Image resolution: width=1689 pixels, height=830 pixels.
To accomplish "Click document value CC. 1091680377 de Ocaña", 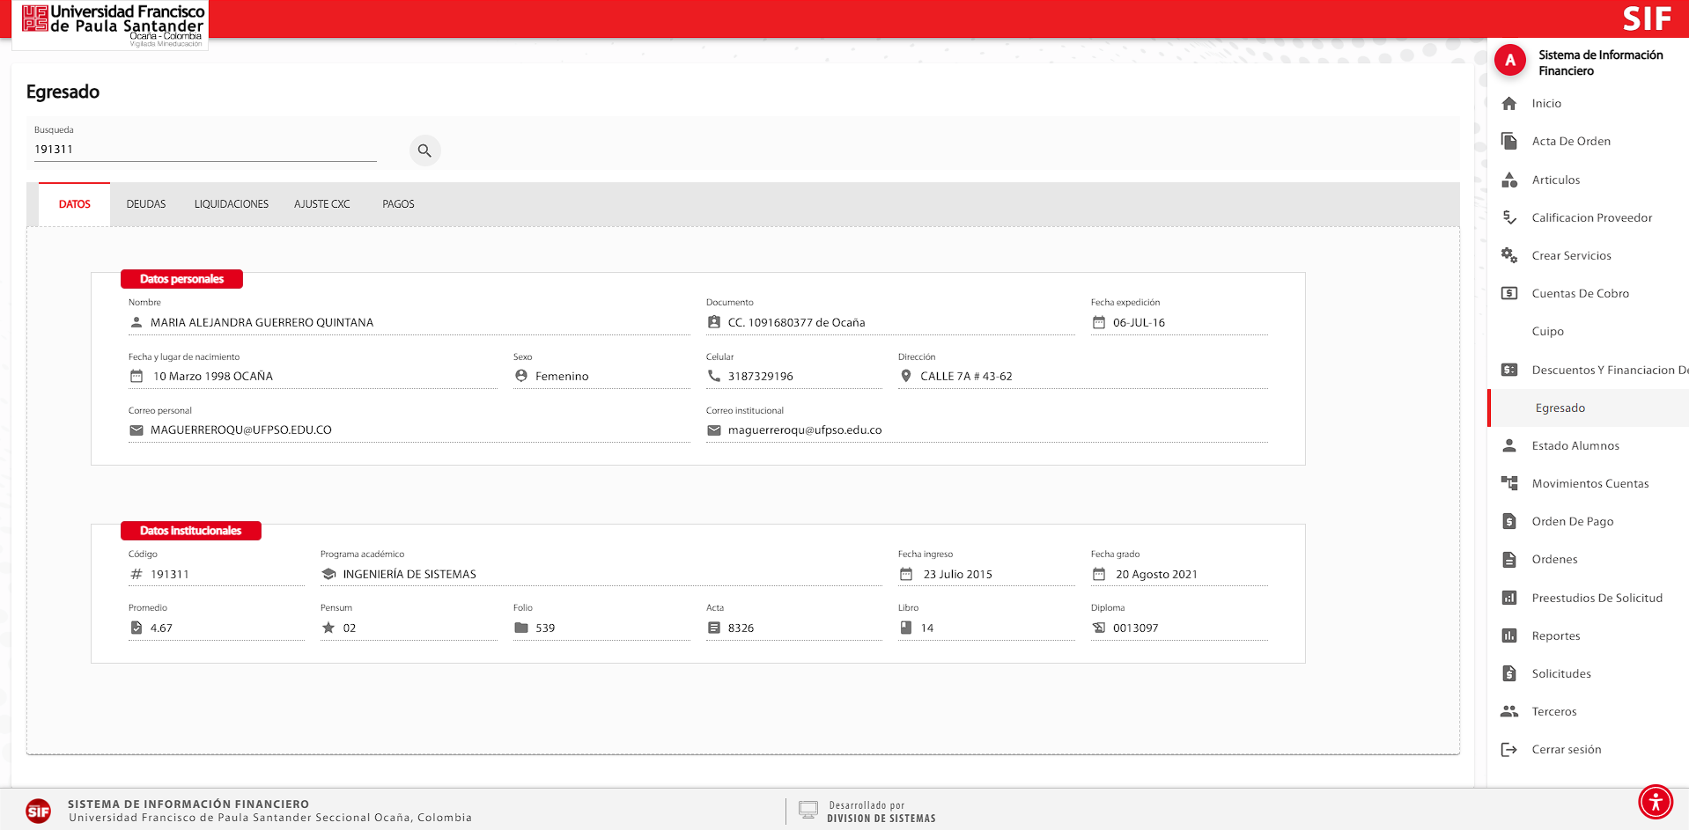I will [796, 323].
